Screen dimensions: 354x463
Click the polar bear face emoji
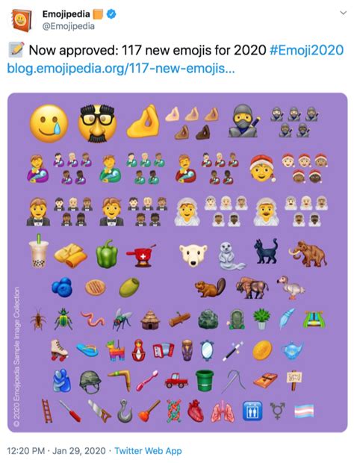pyautogui.click(x=193, y=255)
